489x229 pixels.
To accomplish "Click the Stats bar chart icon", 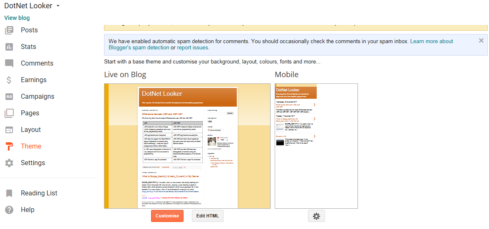I will (x=9, y=47).
